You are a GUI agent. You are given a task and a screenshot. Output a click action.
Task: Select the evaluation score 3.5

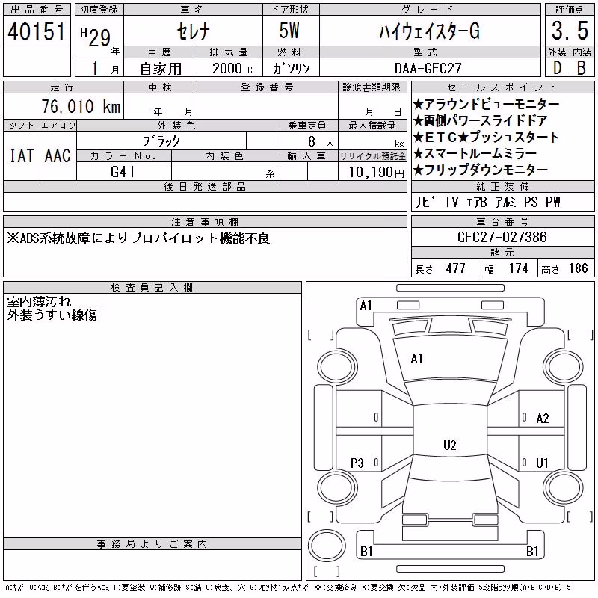(570, 31)
